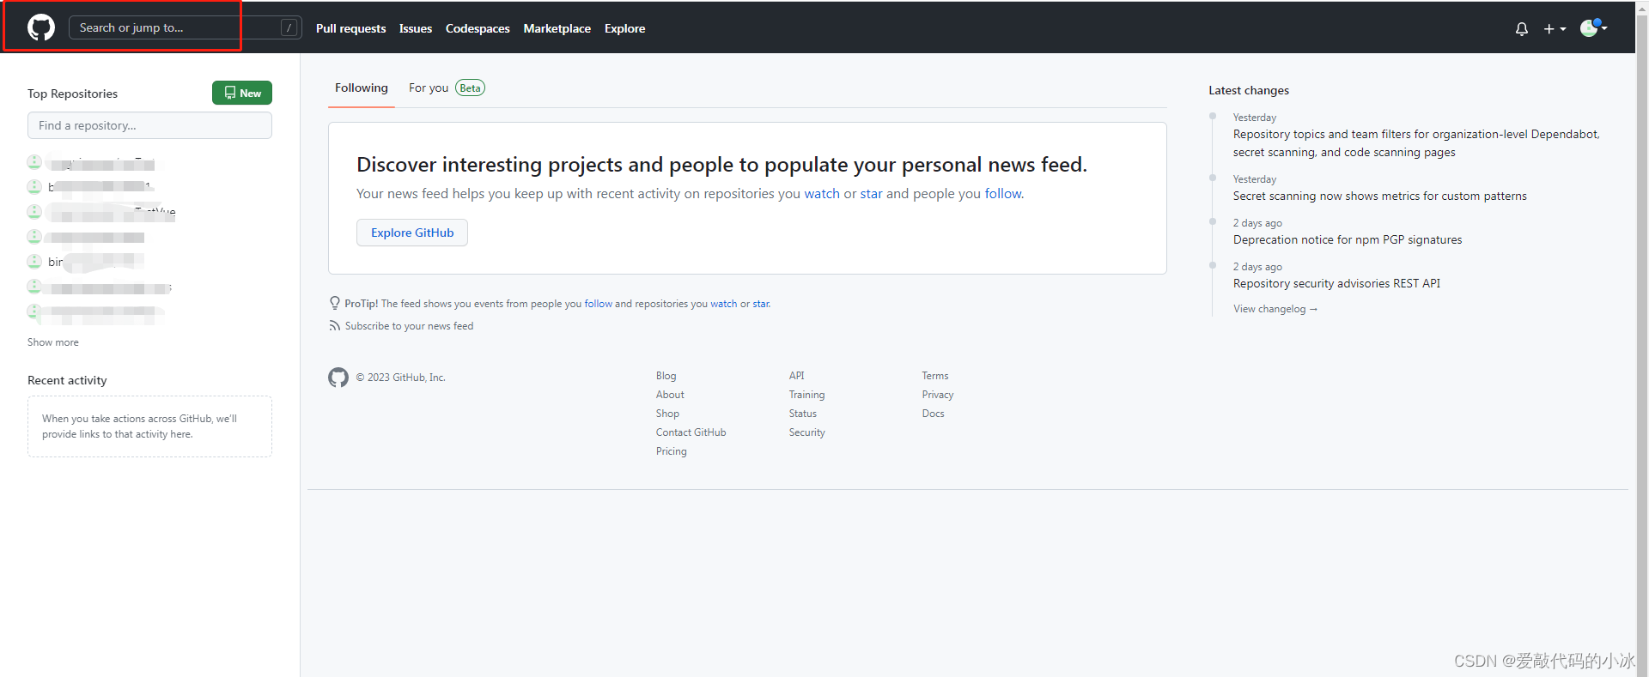This screenshot has width=1649, height=677.
Task: Open the About footer link
Action: 670,395
